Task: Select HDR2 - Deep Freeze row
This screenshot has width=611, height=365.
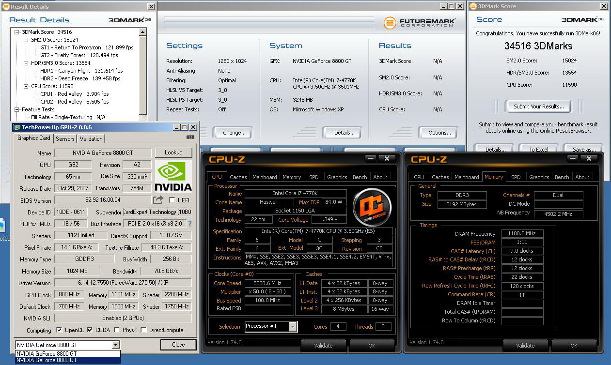Action: click(80, 78)
